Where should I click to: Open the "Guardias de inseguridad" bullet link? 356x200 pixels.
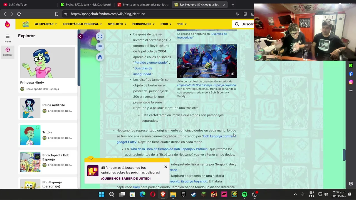[x=143, y=71]
